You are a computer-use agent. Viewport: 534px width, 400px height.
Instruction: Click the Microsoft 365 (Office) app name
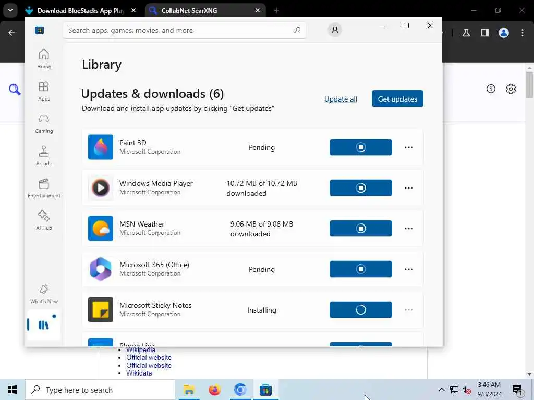[154, 265]
